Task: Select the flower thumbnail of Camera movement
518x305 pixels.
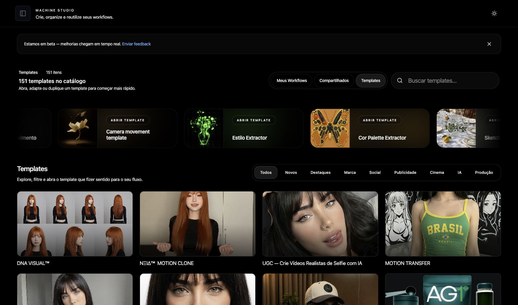Action: pos(78,128)
